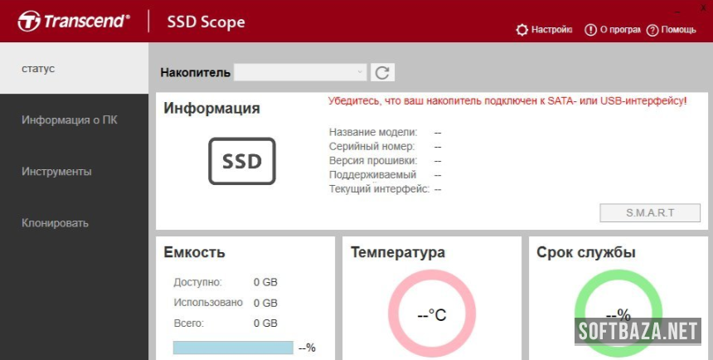
Task: Click the Срок службы panel heading
Action: 585,253
